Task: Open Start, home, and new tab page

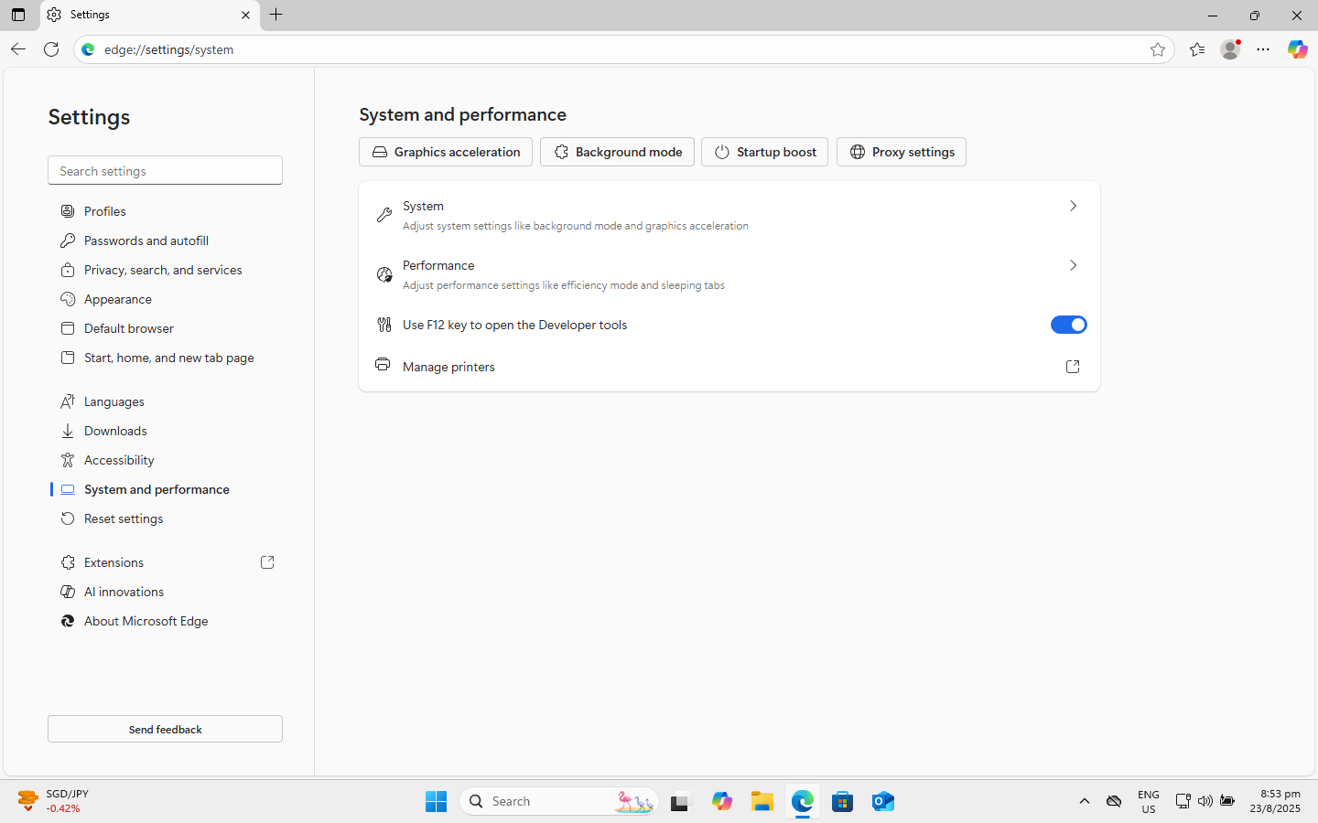Action: [165, 358]
